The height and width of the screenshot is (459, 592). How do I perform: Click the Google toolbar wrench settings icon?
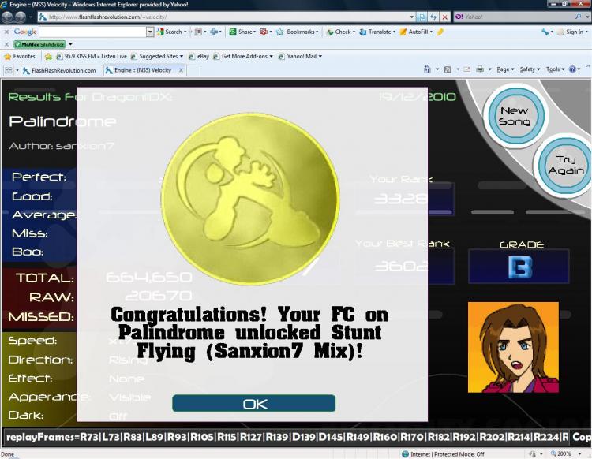point(545,32)
